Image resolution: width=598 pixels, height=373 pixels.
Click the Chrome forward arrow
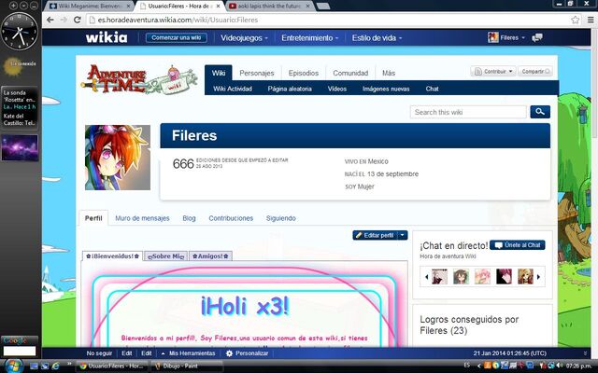point(64,20)
